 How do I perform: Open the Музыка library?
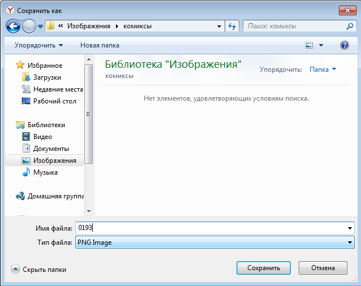point(45,172)
